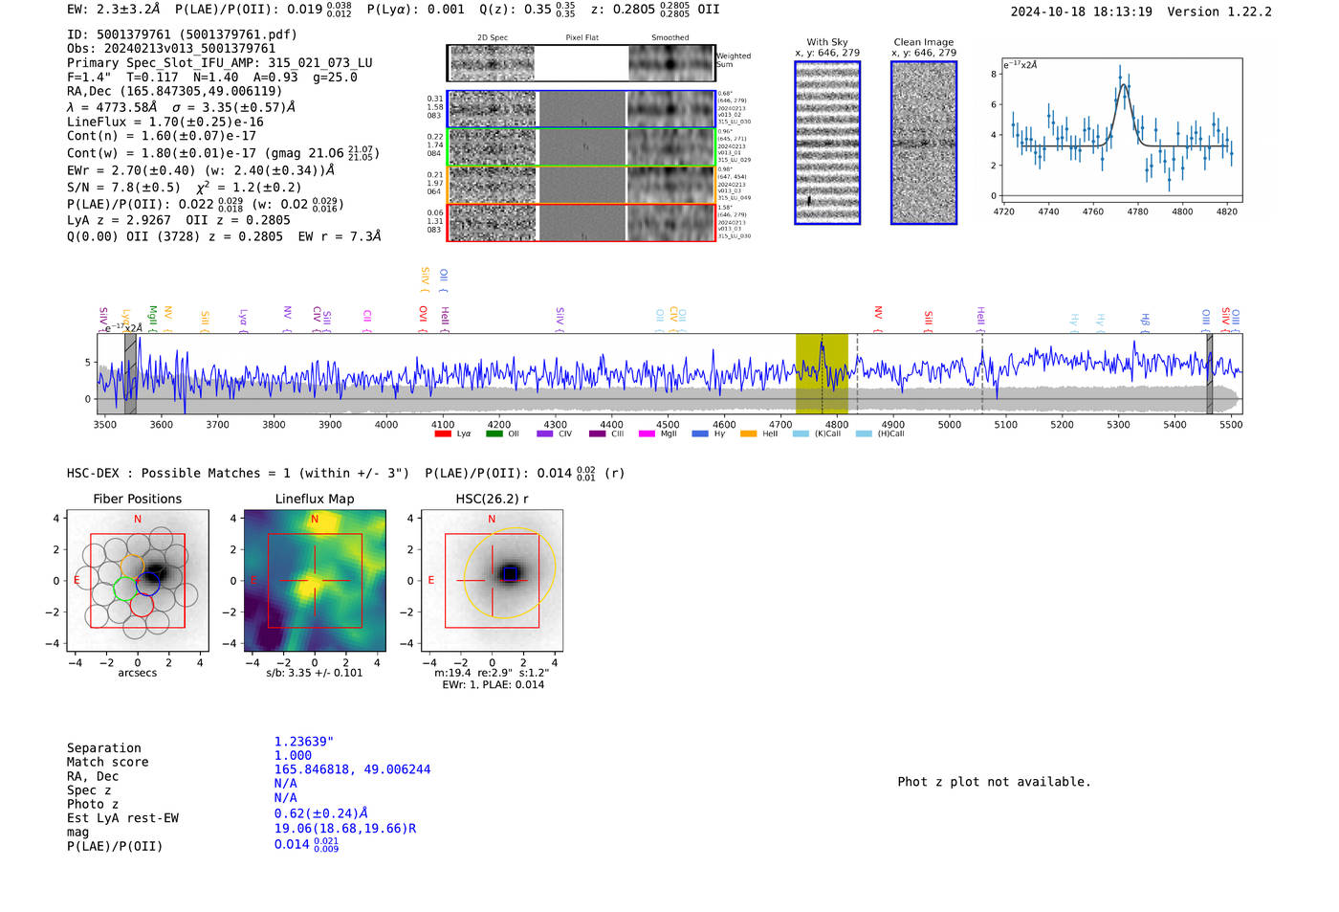Click the grey hatched band near 5460 Å

tap(1209, 373)
